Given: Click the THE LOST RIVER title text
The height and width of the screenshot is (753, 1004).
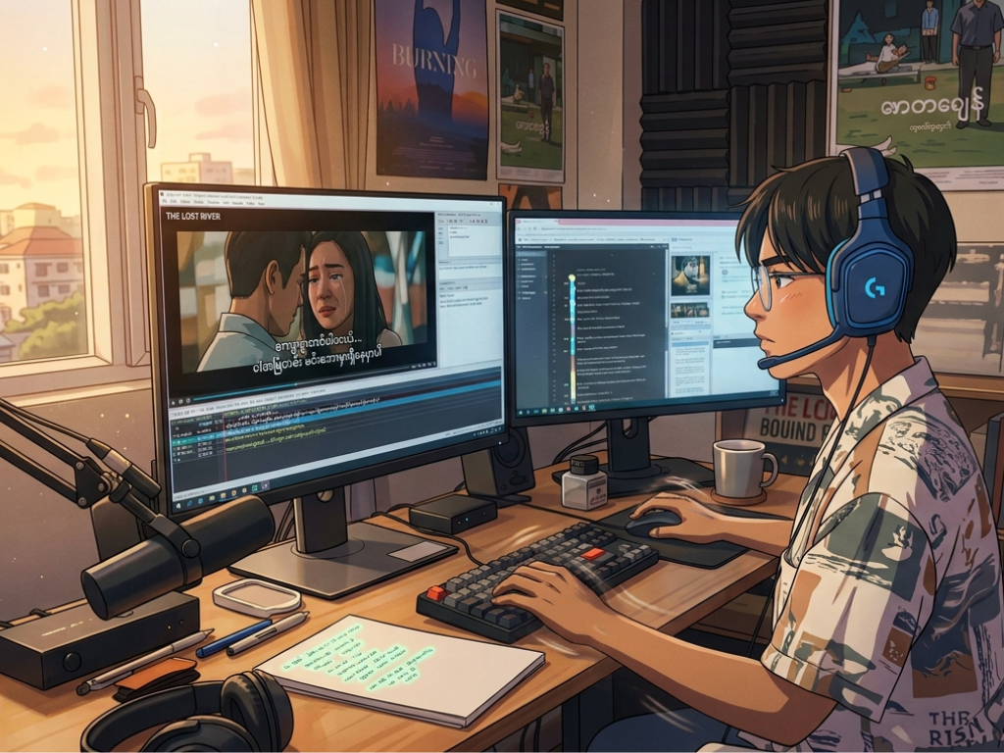Looking at the screenshot, I should [193, 216].
